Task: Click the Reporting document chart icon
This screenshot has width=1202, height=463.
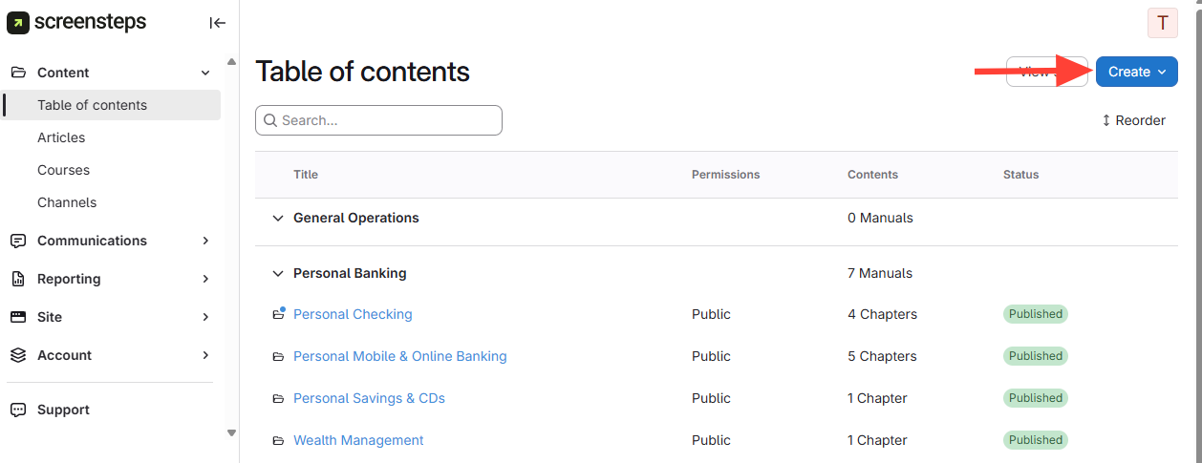Action: (18, 279)
